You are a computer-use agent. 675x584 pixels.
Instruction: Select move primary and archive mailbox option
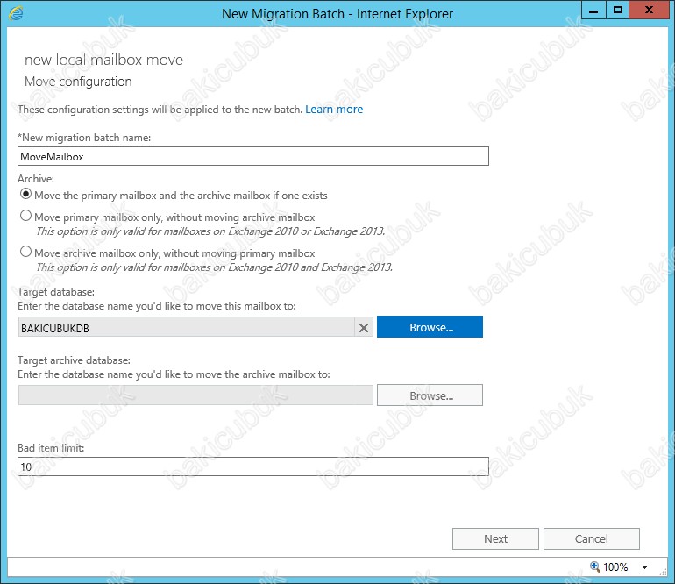pos(25,195)
